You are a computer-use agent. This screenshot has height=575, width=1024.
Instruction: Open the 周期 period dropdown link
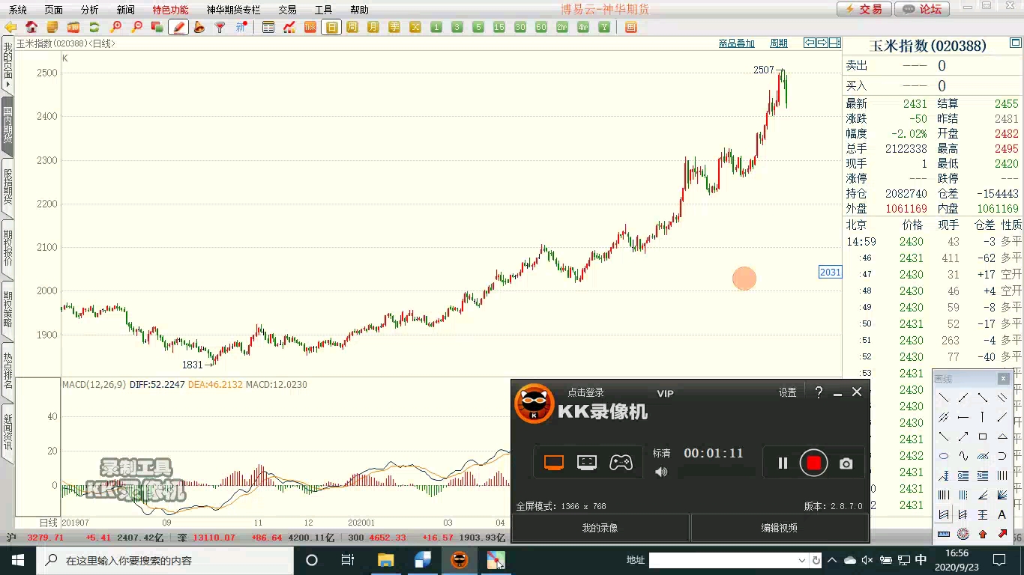tap(779, 43)
